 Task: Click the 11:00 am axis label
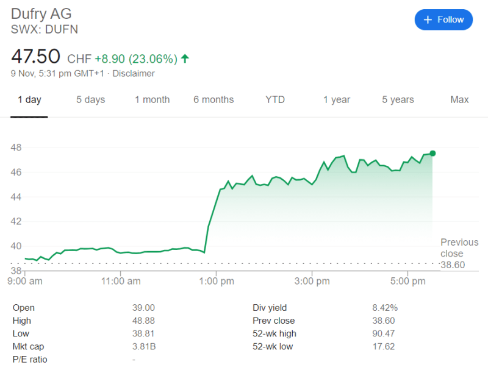121,281
